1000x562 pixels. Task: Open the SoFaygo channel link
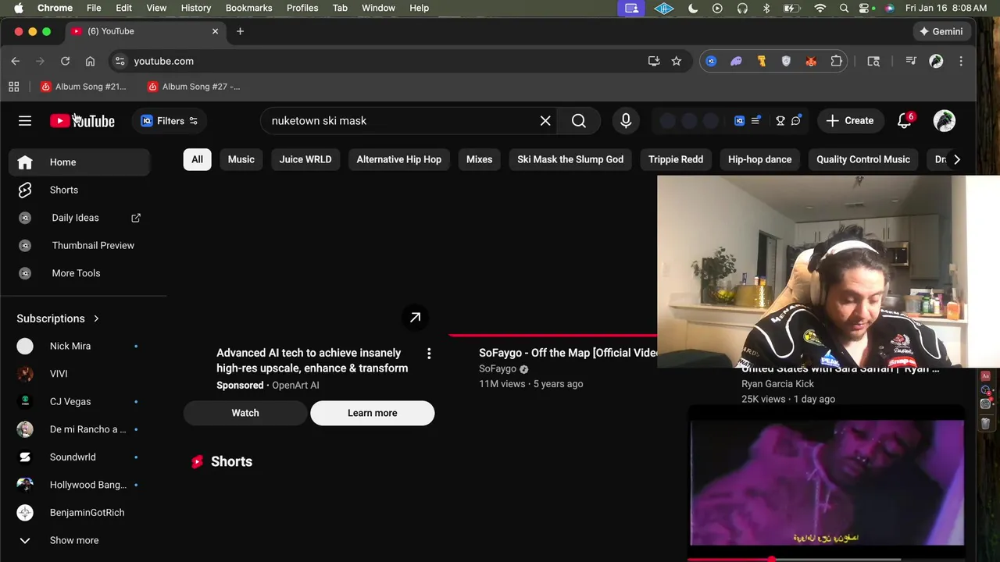(x=498, y=368)
